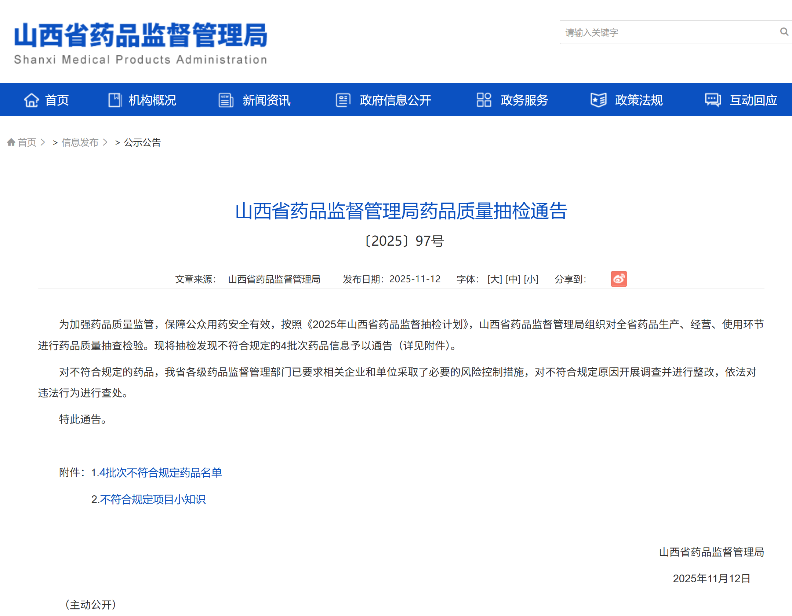
Task: Click the search magnifier icon
Action: [x=784, y=32]
